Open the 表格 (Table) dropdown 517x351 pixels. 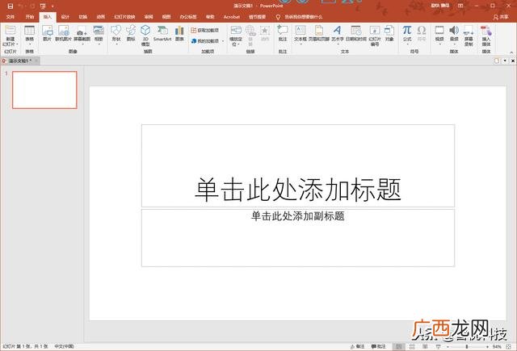coord(29,35)
